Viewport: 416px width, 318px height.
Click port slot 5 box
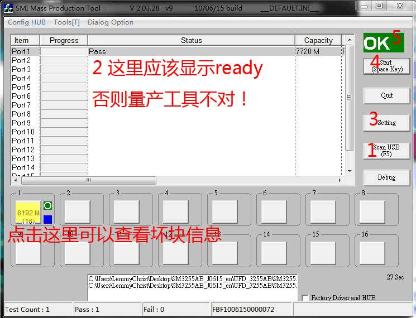pyautogui.click(x=224, y=211)
